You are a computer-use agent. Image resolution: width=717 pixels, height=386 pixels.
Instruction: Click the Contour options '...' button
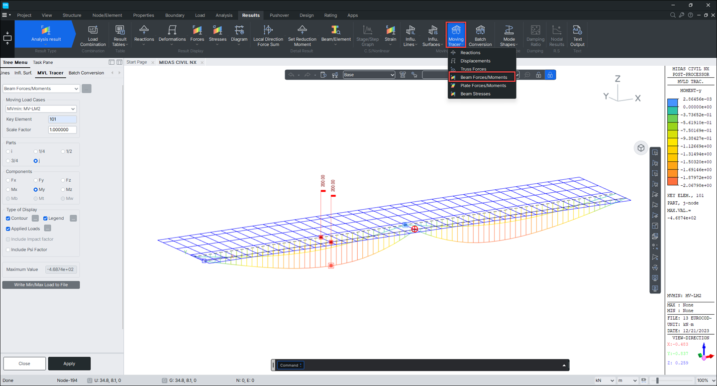35,218
